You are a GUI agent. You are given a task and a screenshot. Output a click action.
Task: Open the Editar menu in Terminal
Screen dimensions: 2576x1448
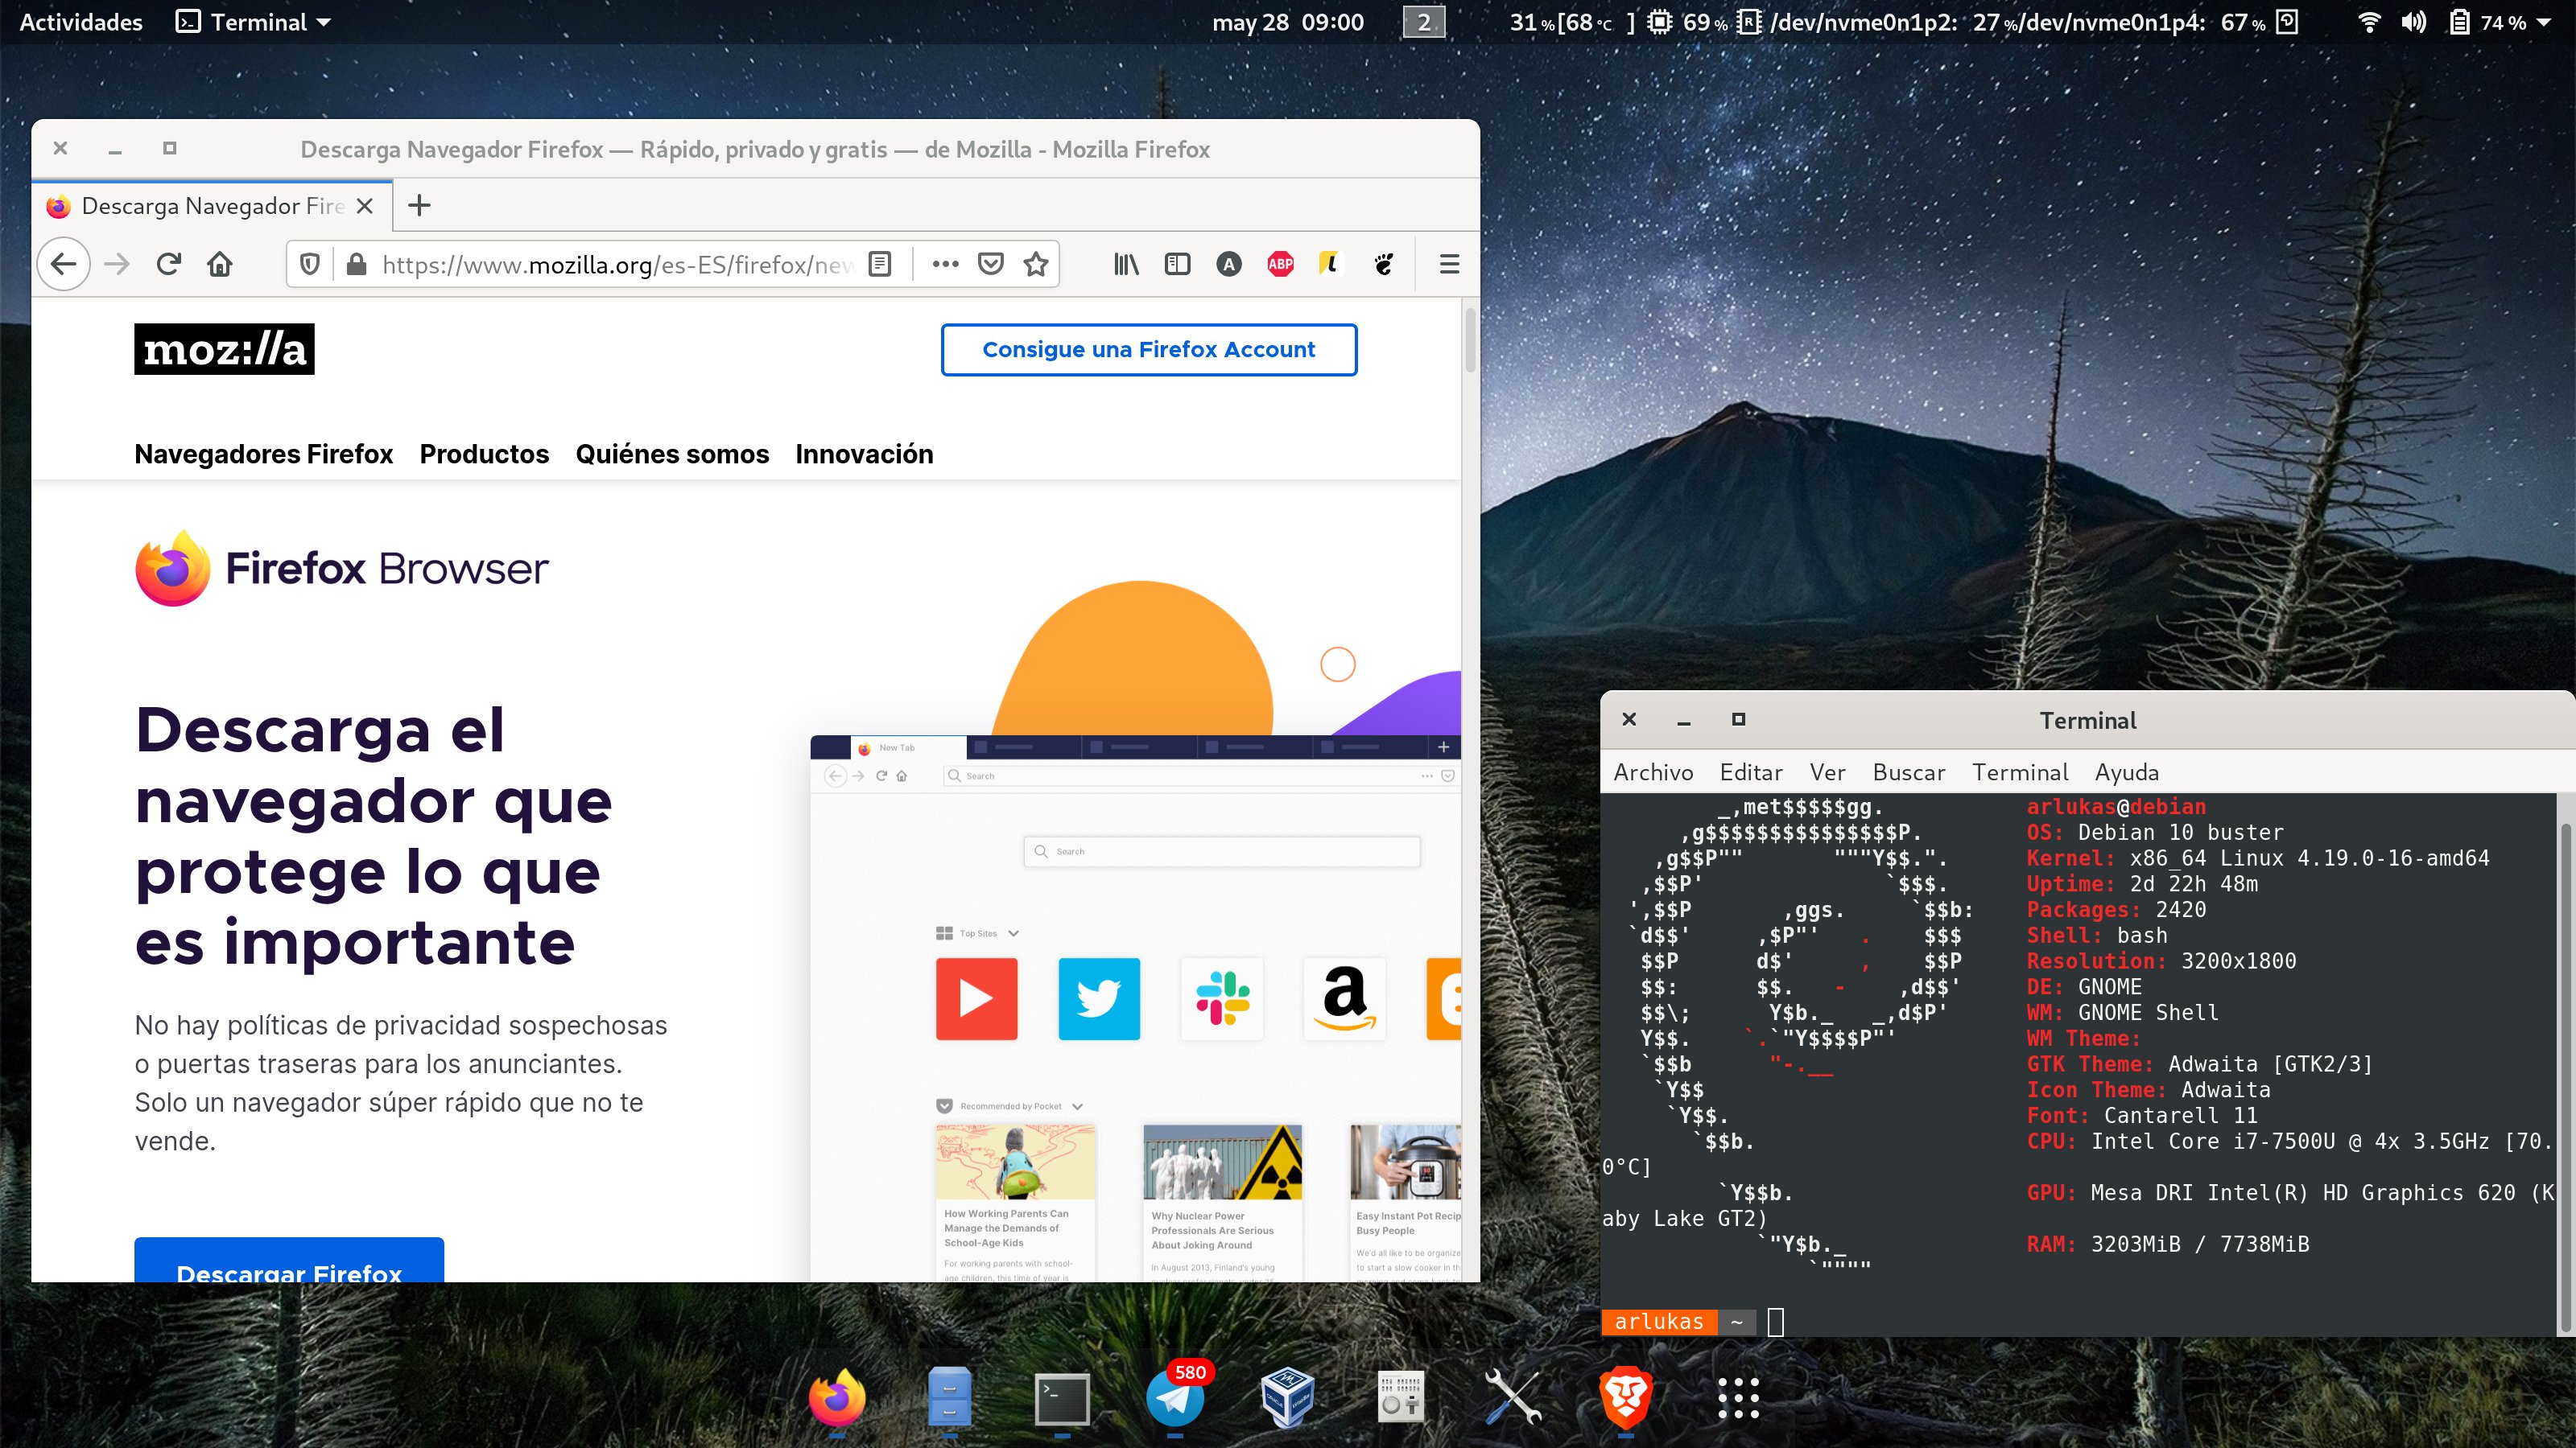[1750, 772]
